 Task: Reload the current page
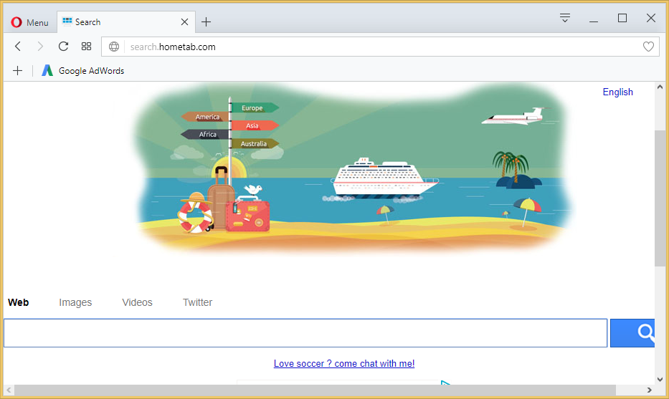pos(63,46)
